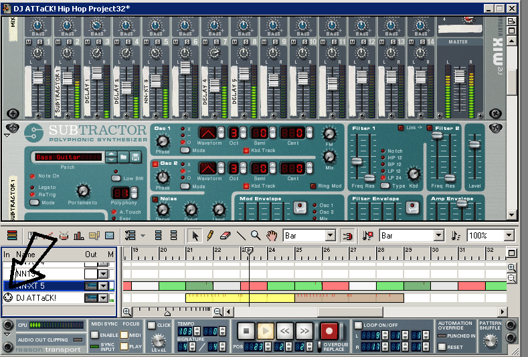Show the Drum lane
Image resolution: width=528 pixels, height=357 pixels.
tap(64, 235)
